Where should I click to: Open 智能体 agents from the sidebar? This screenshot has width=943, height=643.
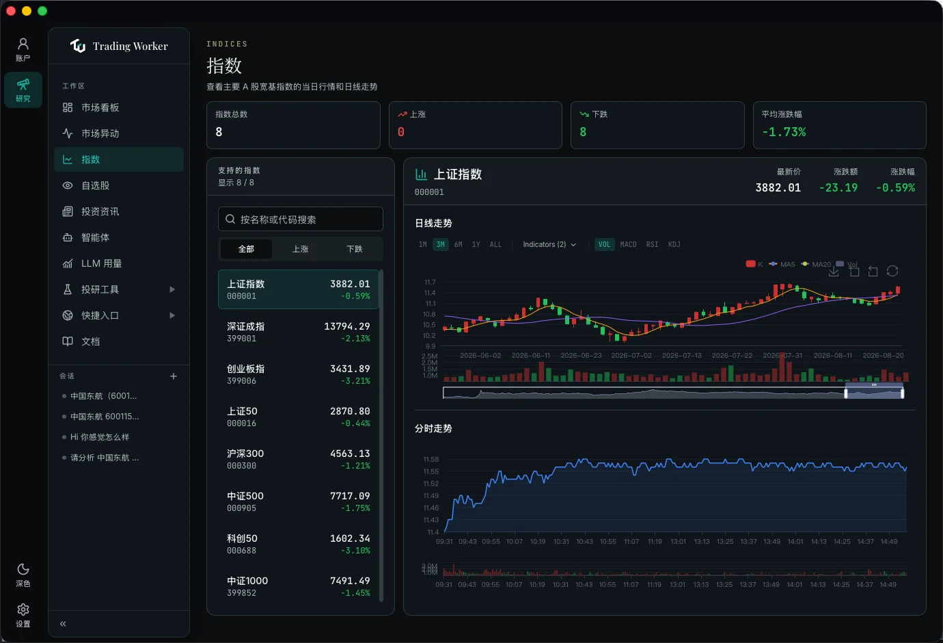pyautogui.click(x=119, y=237)
